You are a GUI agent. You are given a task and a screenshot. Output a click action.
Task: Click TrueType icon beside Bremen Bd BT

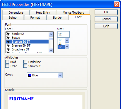pyautogui.click(x=8, y=42)
